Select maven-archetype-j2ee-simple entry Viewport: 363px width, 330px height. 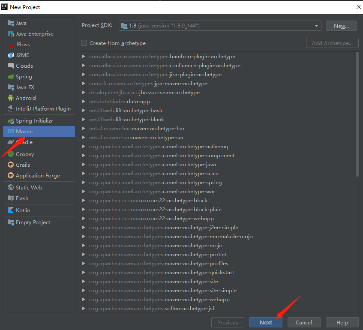[164, 228]
